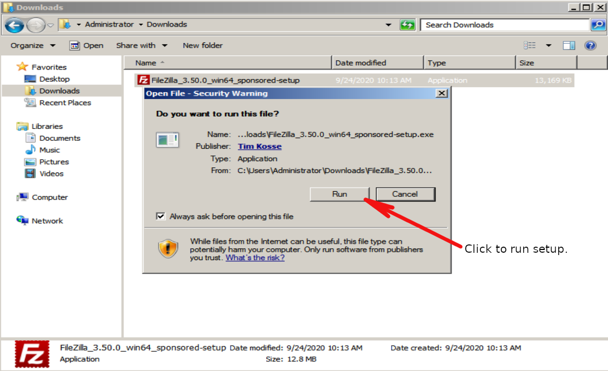Maximize the Downloads window
The width and height of the screenshot is (608, 371).
coord(587,7)
